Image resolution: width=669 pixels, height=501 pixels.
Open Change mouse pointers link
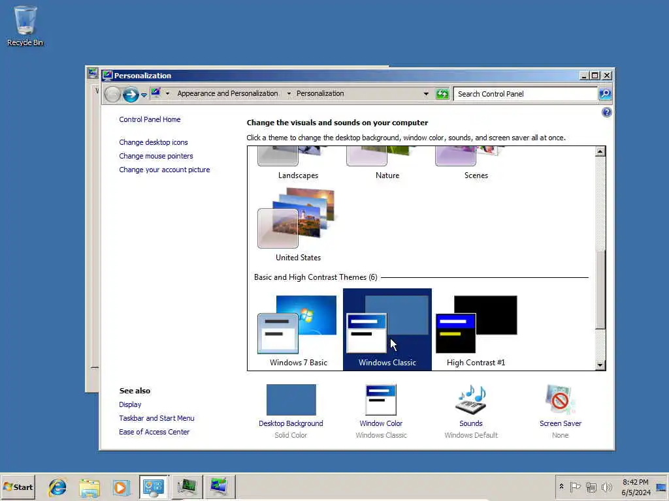coord(155,156)
